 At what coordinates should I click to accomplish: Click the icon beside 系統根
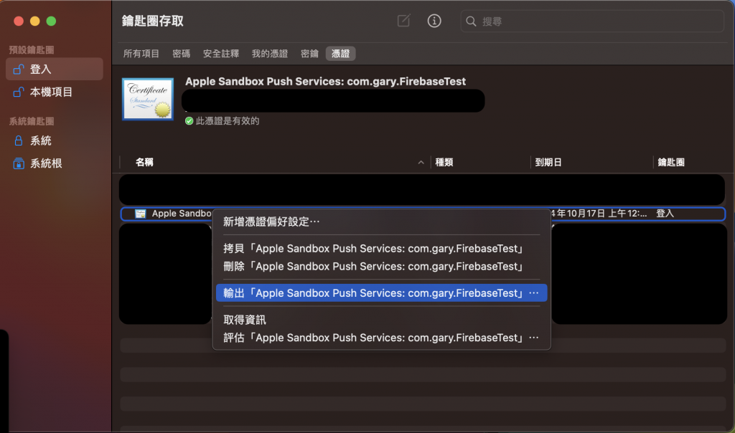click(x=19, y=163)
